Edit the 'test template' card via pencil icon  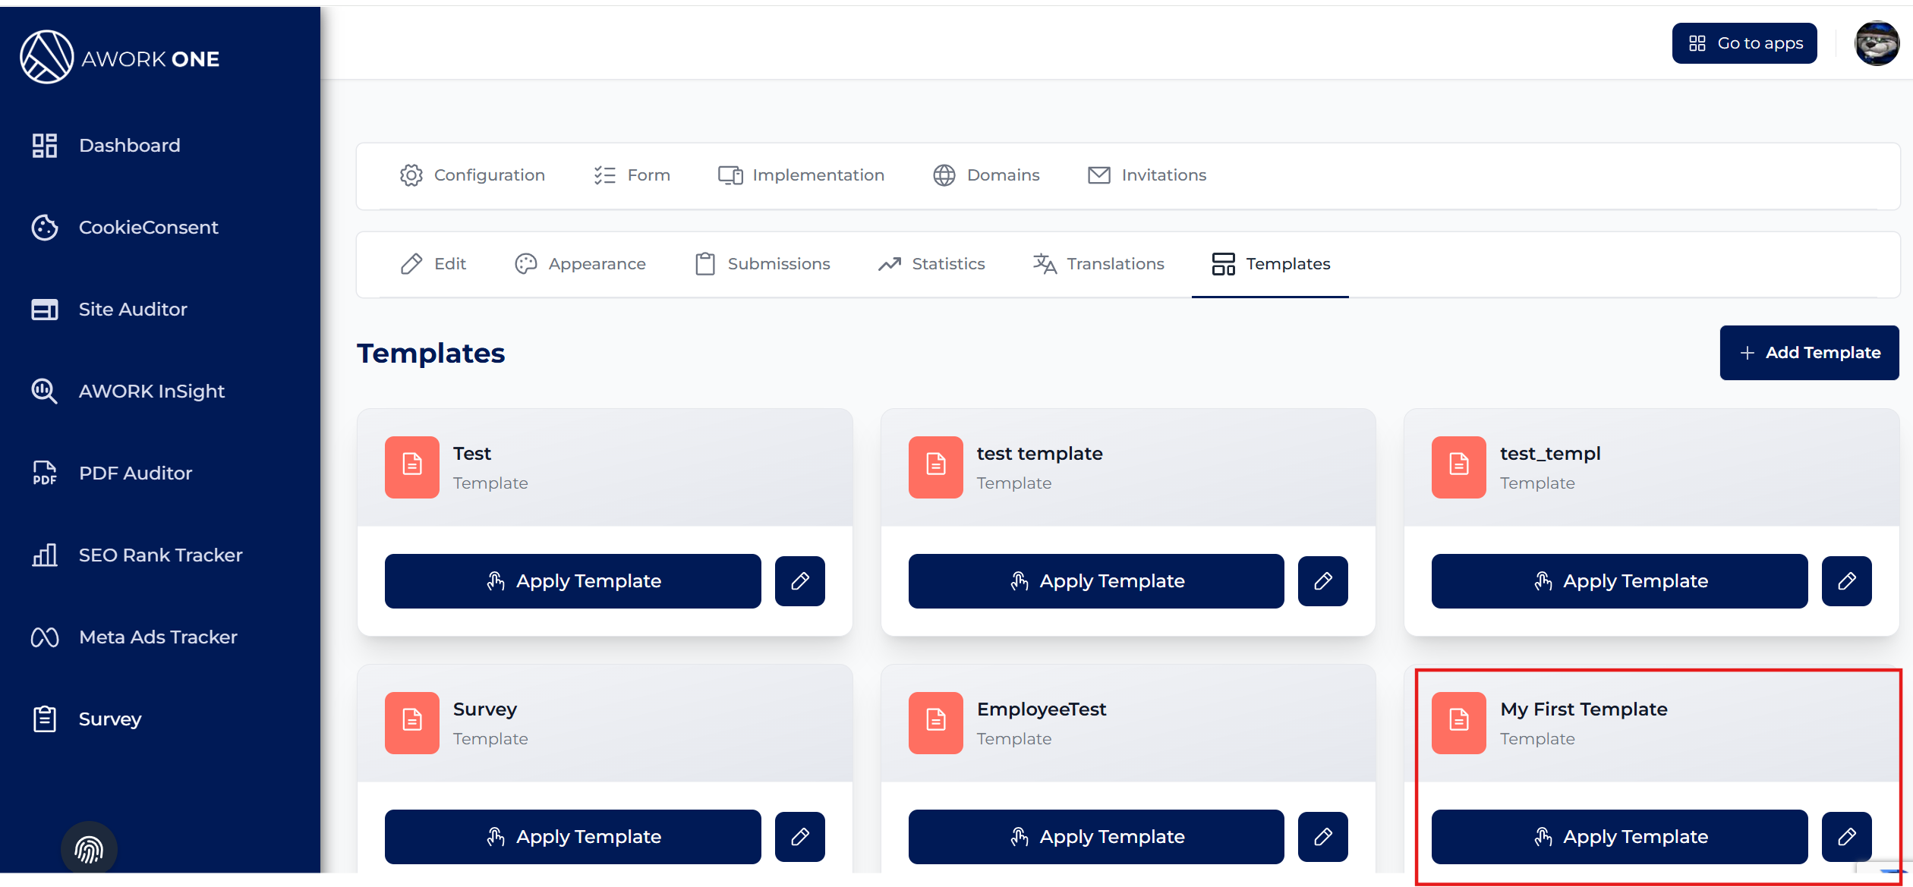point(1322,581)
